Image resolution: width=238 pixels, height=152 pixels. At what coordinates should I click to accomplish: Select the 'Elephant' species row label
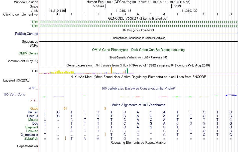32,127
